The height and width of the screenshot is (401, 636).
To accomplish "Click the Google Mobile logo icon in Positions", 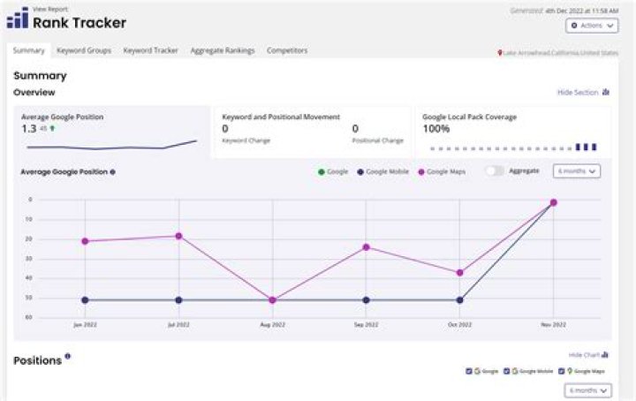I will 515,371.
